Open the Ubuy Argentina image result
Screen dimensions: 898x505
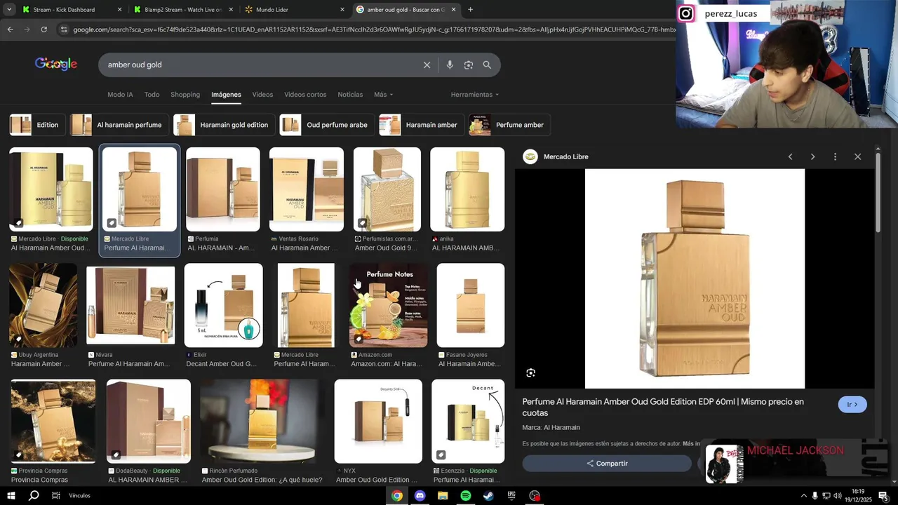[x=43, y=305]
